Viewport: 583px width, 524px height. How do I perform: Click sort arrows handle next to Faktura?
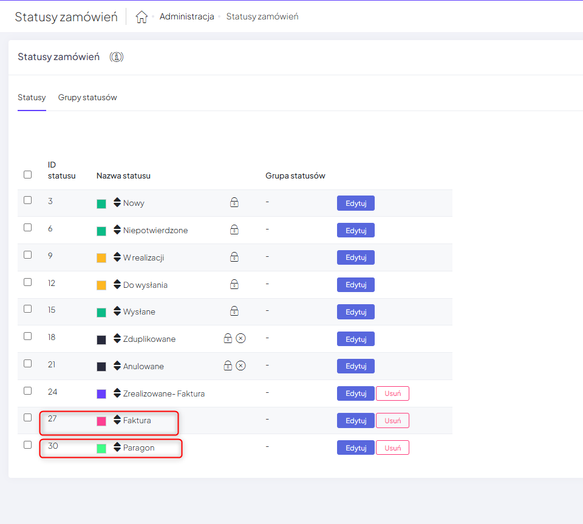[117, 420]
